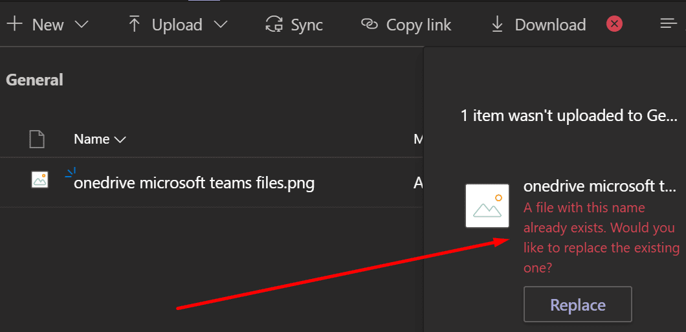This screenshot has width=686, height=332.
Task: Click '1 item wasn't uploaded' message
Action: point(569,116)
